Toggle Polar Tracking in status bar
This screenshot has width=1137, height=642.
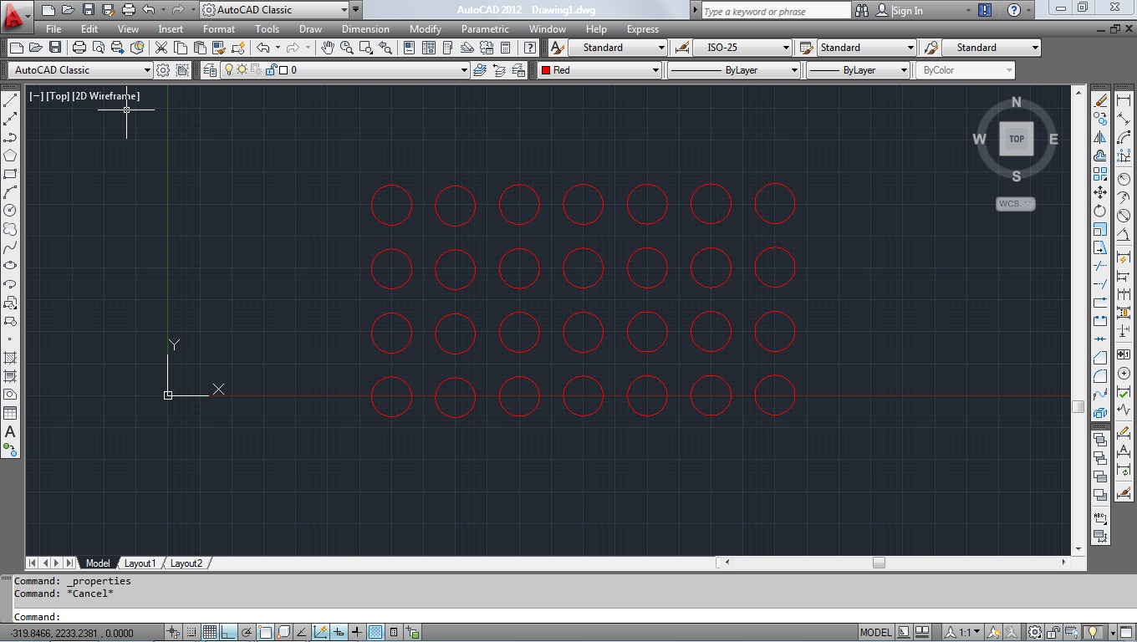coord(247,632)
